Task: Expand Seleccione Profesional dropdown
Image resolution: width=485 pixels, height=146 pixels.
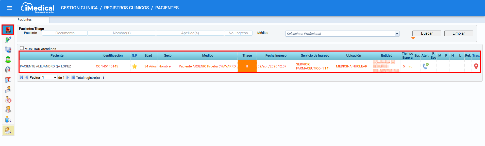Action: click(397, 34)
